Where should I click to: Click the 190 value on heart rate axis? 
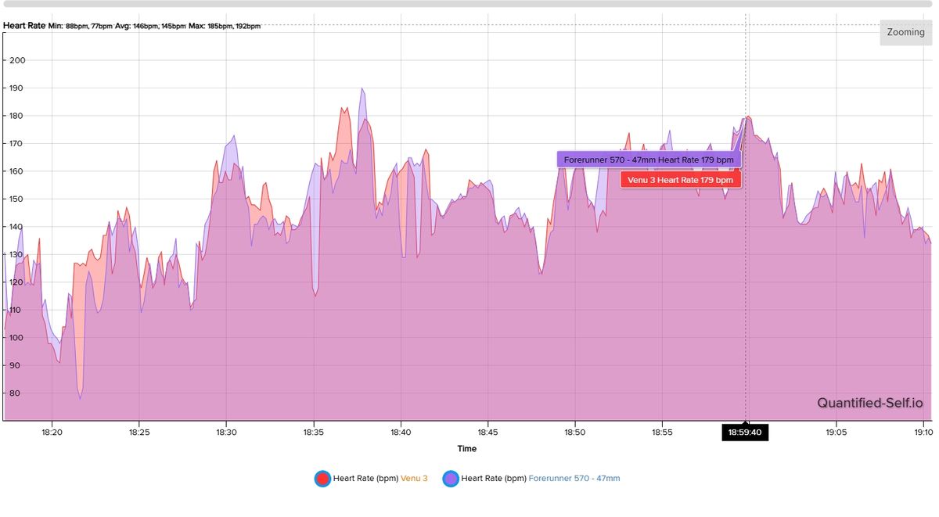point(16,88)
